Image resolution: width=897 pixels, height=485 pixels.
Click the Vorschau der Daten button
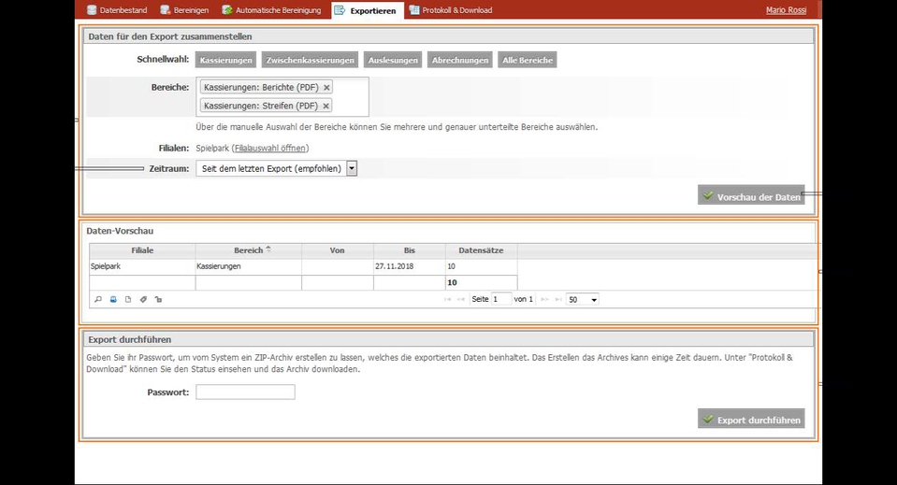751,195
